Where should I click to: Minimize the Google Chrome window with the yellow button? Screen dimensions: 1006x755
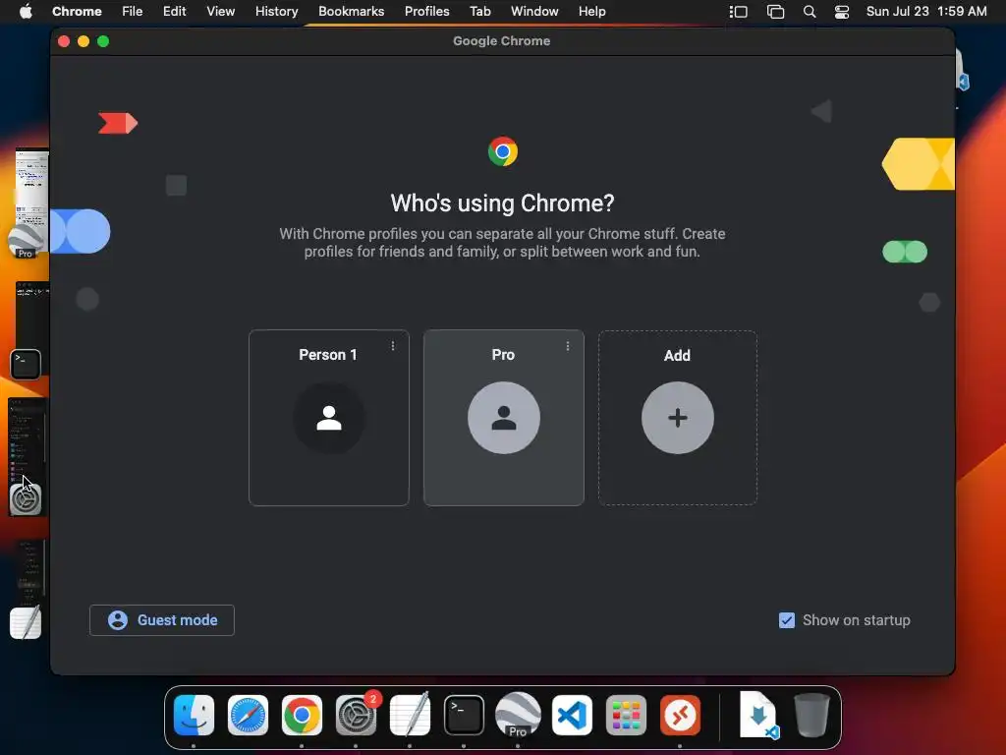point(84,41)
